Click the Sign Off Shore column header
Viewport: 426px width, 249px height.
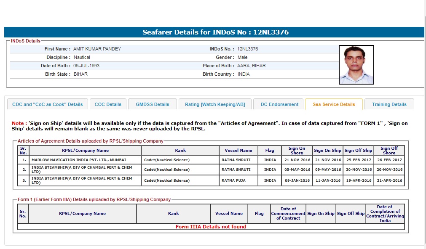[x=389, y=151]
